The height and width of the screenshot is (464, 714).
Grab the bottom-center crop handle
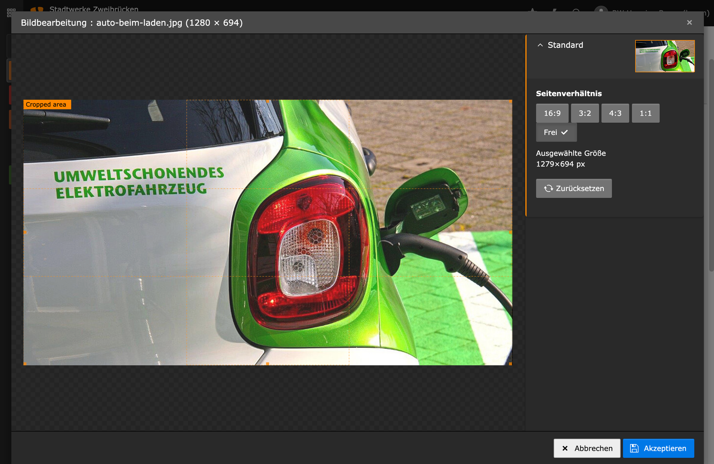pyautogui.click(x=268, y=364)
